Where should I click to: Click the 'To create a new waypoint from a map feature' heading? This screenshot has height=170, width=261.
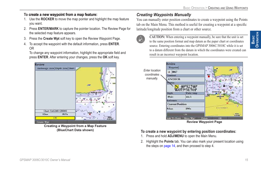pos(60,15)
